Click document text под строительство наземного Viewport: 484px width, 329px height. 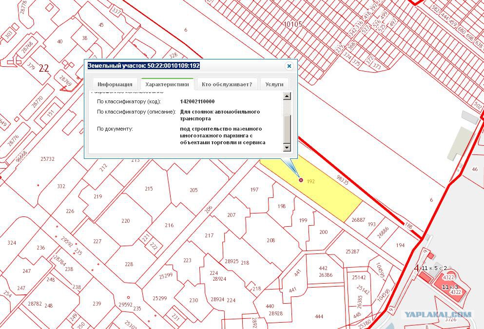221,129
